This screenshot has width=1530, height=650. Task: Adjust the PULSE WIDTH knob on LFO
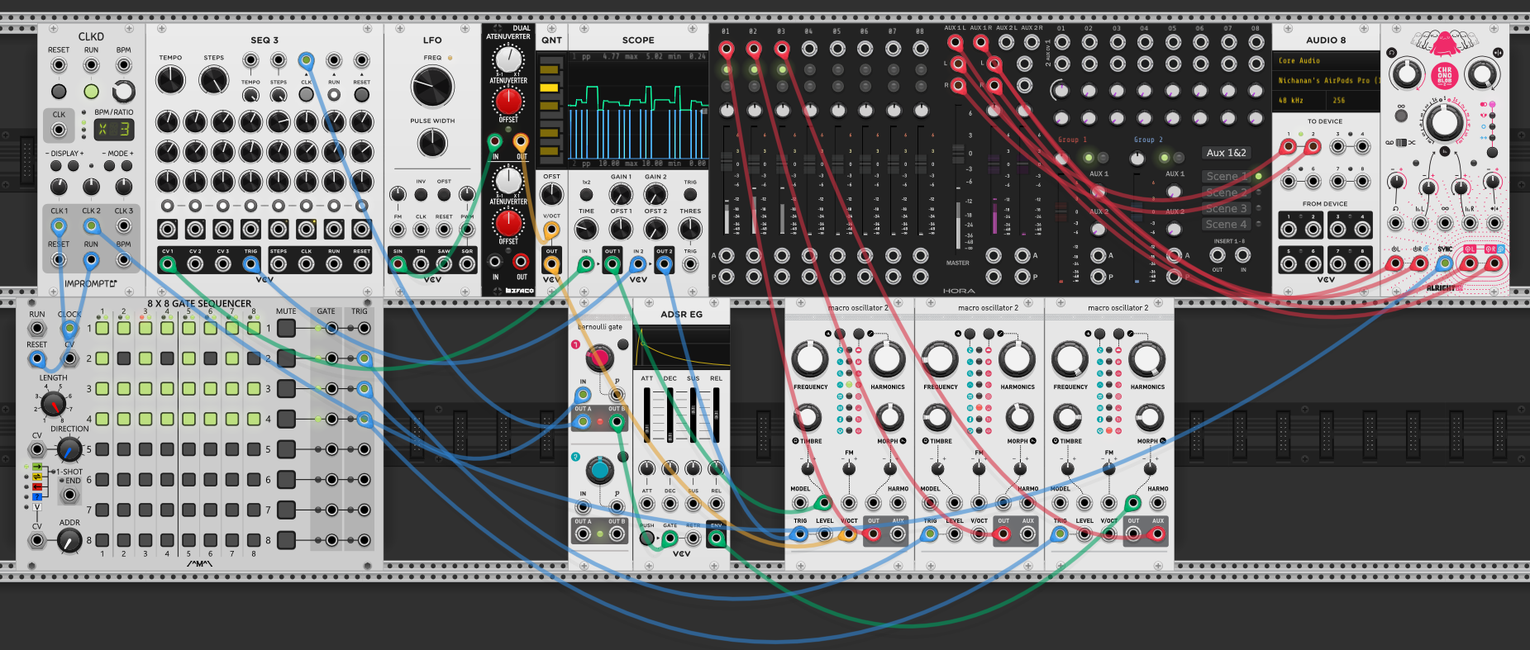[x=432, y=143]
